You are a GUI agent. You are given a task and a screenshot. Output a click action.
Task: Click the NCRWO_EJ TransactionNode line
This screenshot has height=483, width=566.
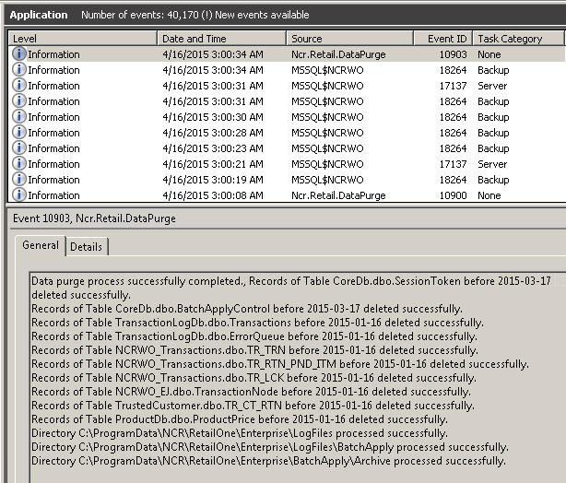(251, 392)
